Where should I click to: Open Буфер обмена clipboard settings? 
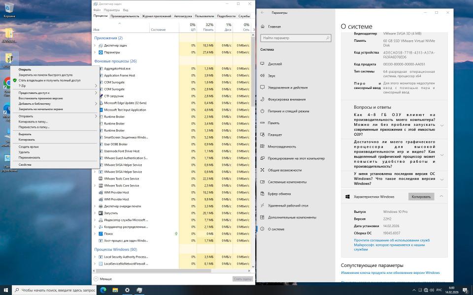265,194
